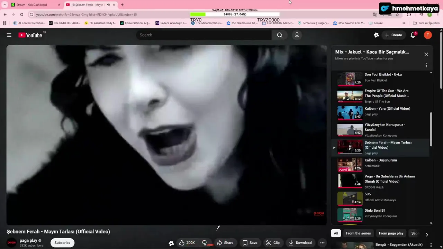Viewport: 443px width, 249px height.
Task: Click the Share button
Action: pyautogui.click(x=225, y=243)
